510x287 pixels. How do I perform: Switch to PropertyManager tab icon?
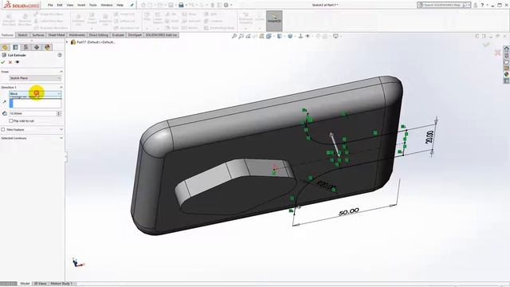(x=15, y=48)
